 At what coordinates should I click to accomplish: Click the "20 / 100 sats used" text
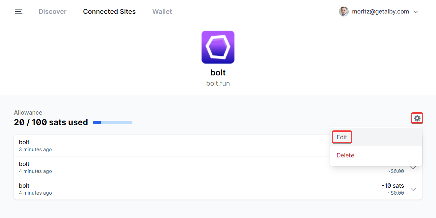point(51,123)
